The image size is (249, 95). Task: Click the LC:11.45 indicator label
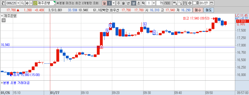tap(241, 15)
